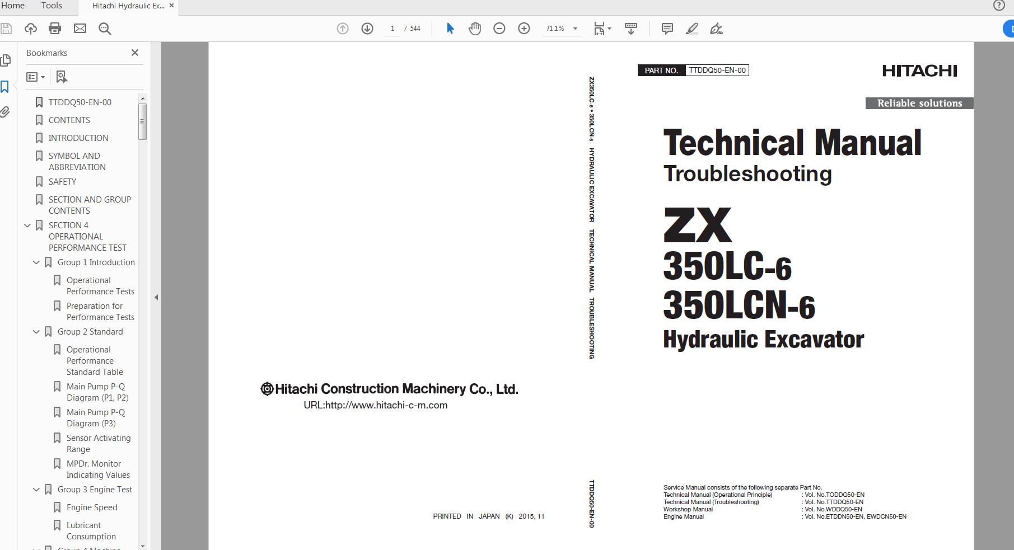The height and width of the screenshot is (550, 1014).
Task: Collapse Group 3 Engine Test bookmark
Action: (x=36, y=490)
